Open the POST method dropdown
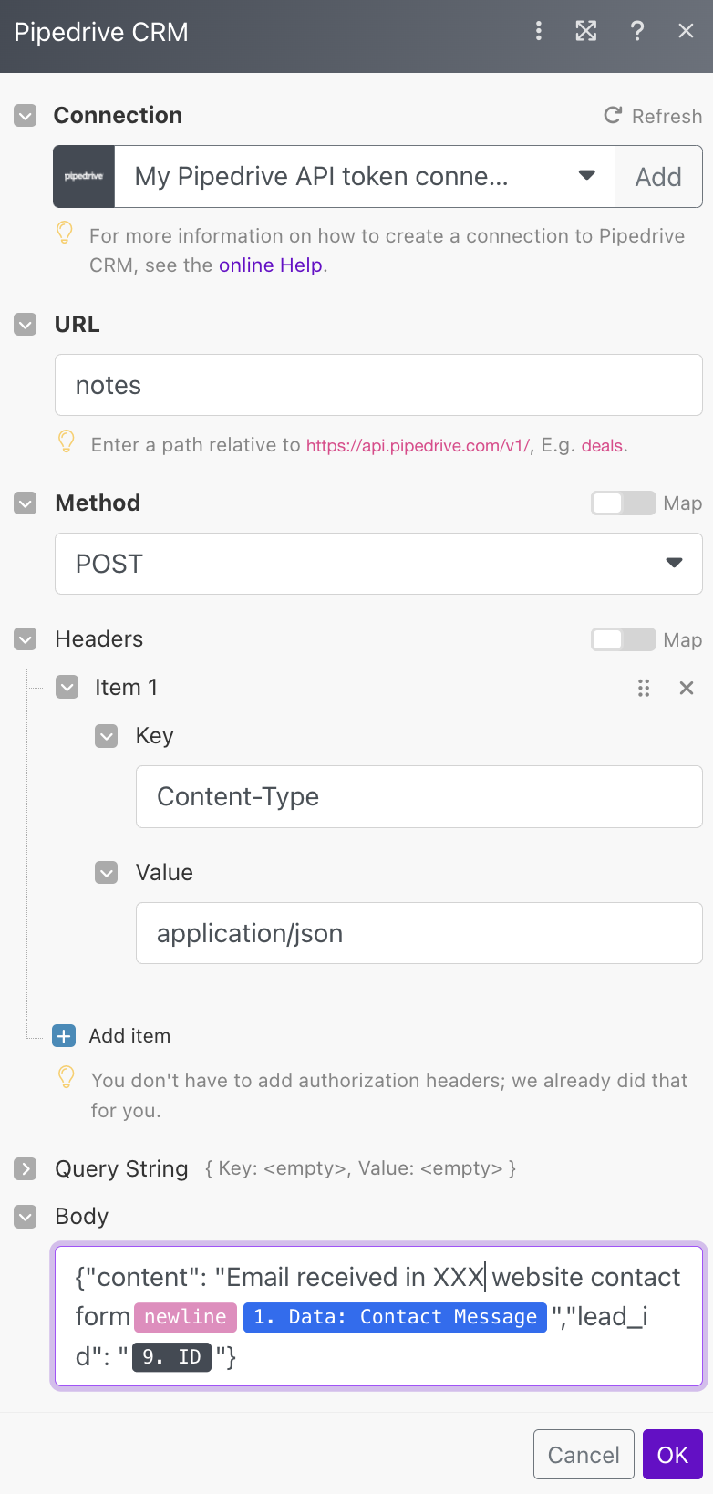The image size is (713, 1494). click(x=378, y=564)
